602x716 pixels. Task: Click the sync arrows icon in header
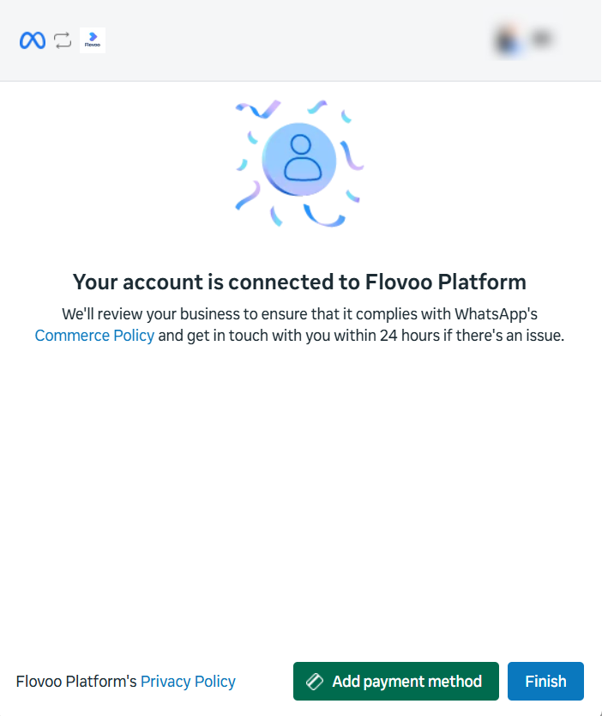pos(63,40)
